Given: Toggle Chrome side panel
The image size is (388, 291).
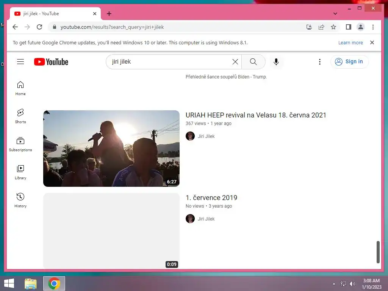Looking at the screenshot, I should (x=349, y=27).
